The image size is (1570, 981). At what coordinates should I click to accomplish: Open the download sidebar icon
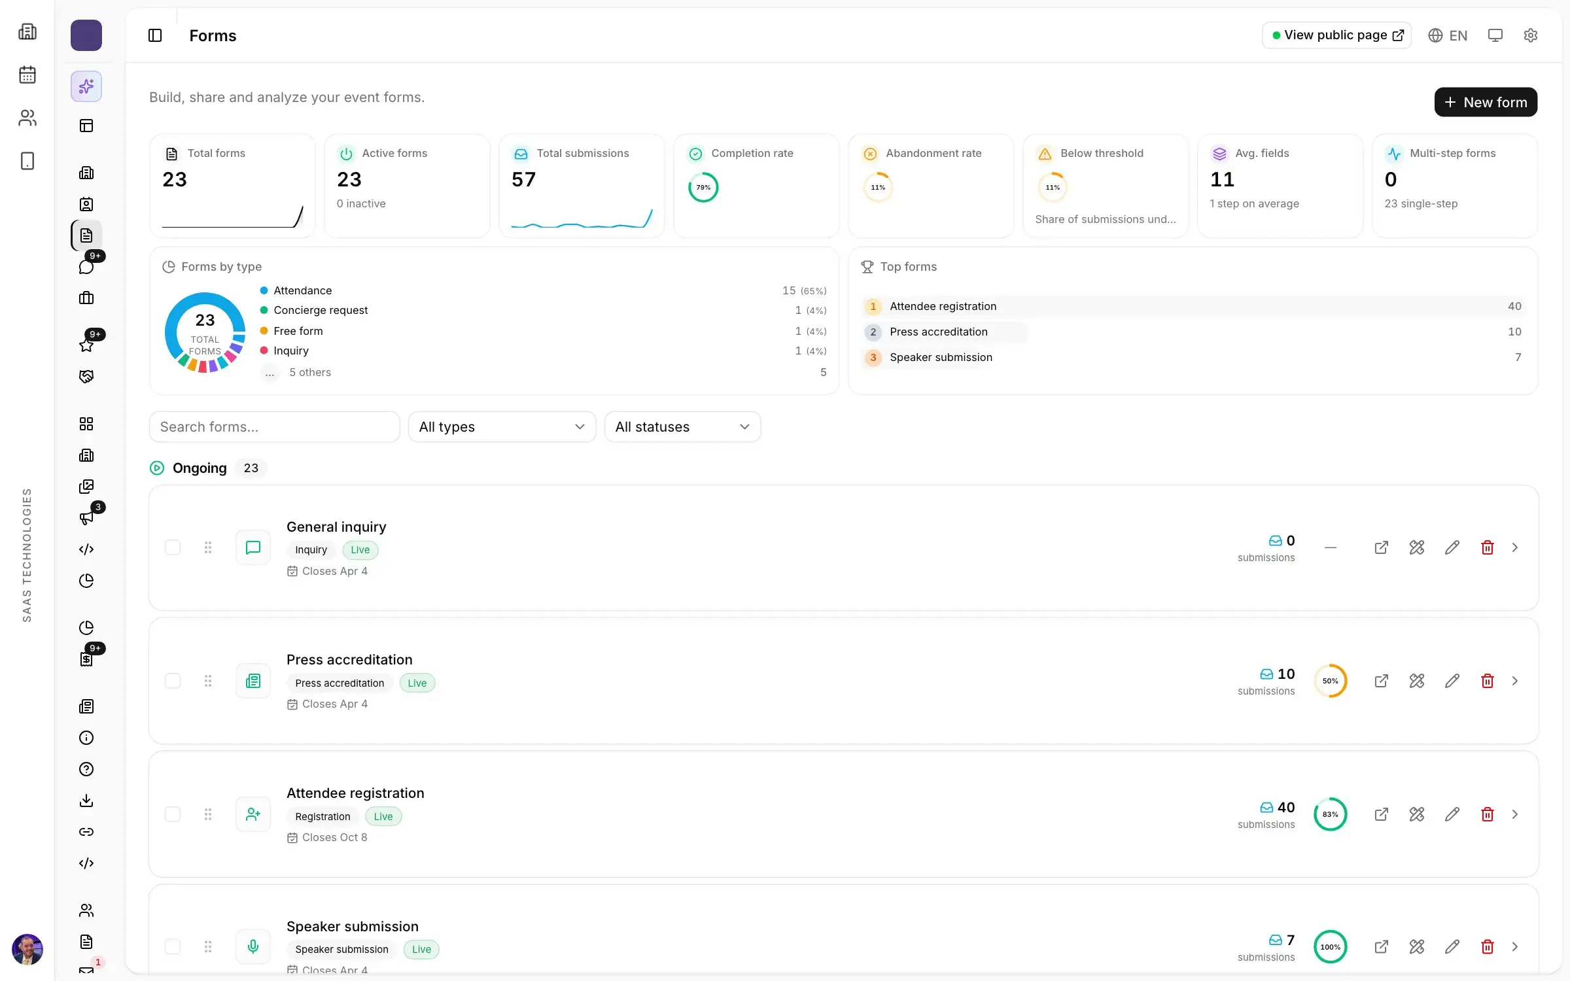coord(86,800)
